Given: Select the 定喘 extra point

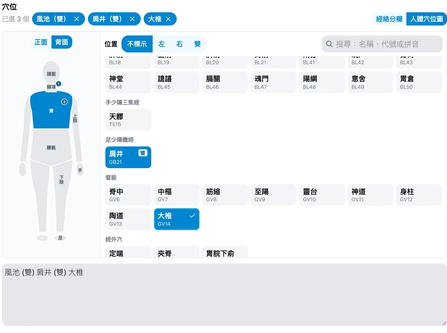Looking at the screenshot, I should point(128,252).
